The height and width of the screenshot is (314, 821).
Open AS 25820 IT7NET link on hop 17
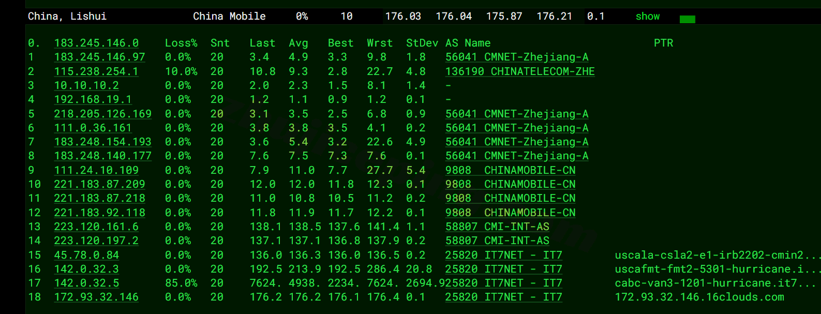tap(504, 283)
